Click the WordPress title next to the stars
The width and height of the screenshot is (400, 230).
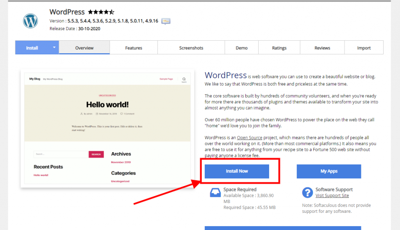click(x=67, y=12)
